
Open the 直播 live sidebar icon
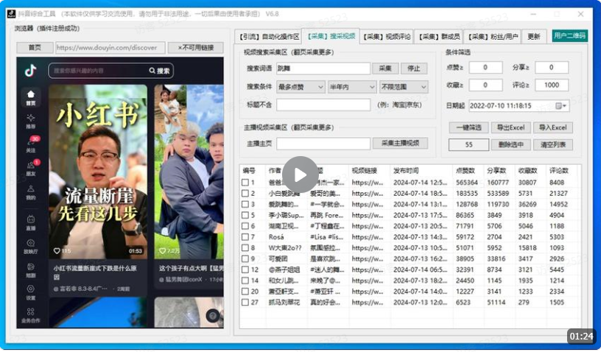tap(31, 222)
